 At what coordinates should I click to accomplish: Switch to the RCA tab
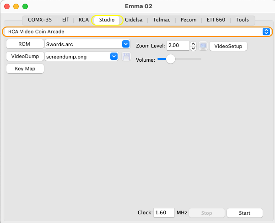click(x=84, y=20)
